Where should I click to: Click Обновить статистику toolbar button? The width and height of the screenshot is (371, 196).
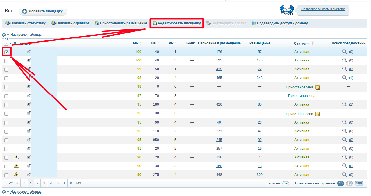click(x=25, y=23)
